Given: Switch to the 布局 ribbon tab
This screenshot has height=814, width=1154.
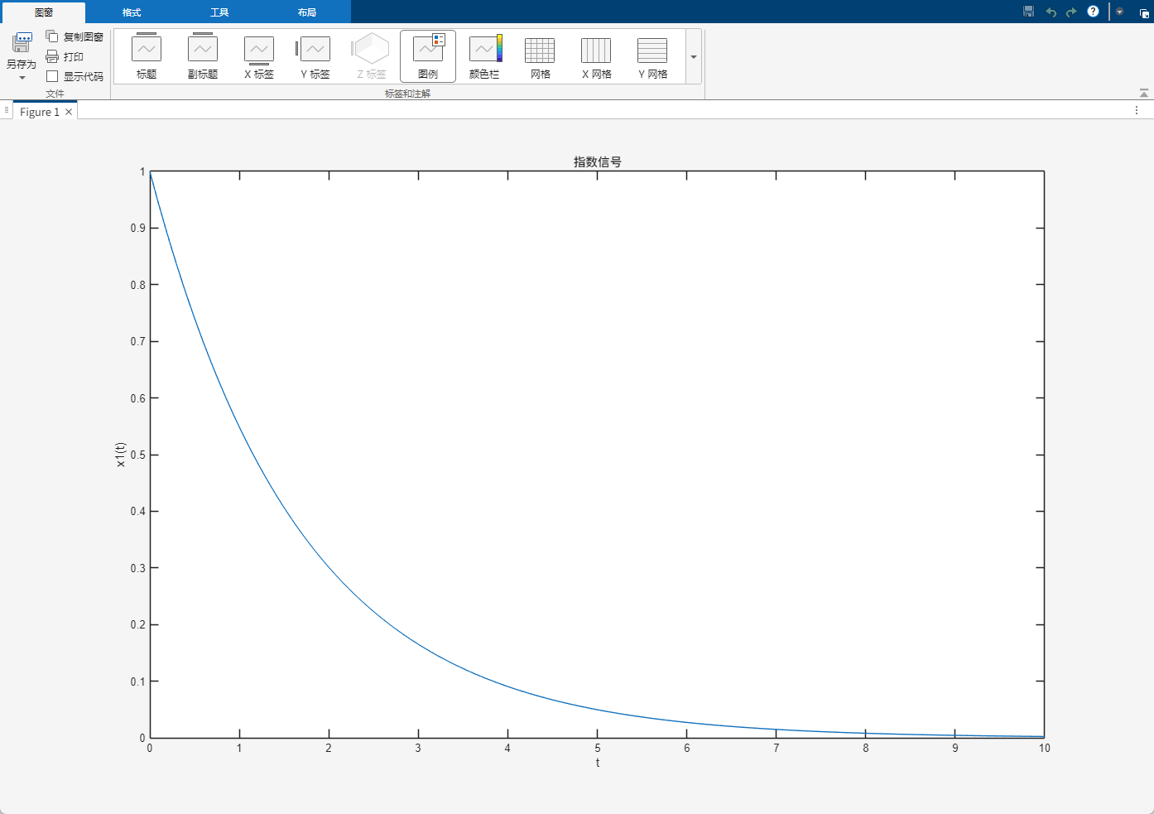Looking at the screenshot, I should (x=307, y=12).
